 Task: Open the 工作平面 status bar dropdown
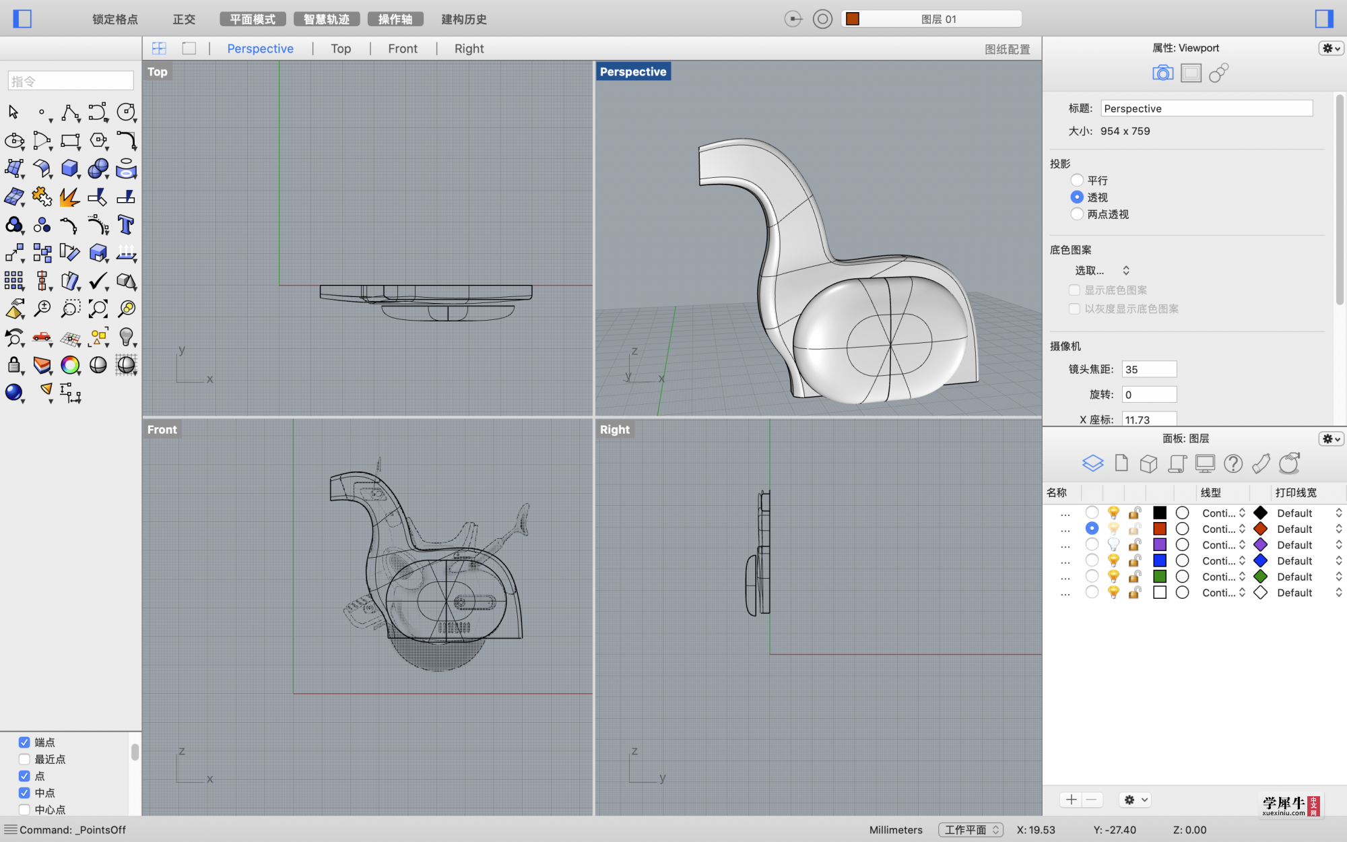pyautogui.click(x=971, y=830)
